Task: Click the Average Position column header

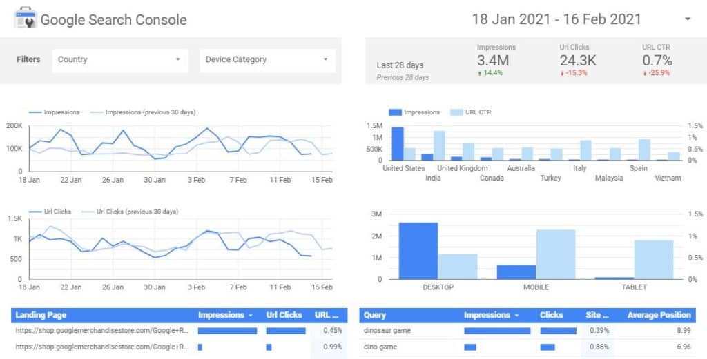Action: pyautogui.click(x=659, y=315)
